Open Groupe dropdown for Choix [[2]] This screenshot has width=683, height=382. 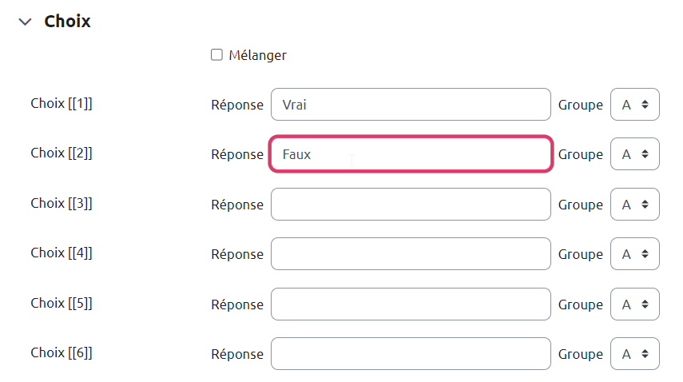(x=634, y=154)
